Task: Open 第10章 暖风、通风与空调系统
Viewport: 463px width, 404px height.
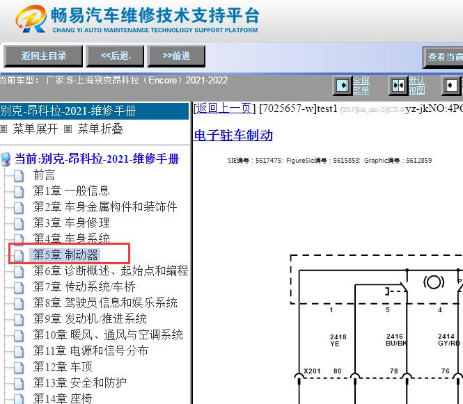Action: pyautogui.click(x=108, y=334)
